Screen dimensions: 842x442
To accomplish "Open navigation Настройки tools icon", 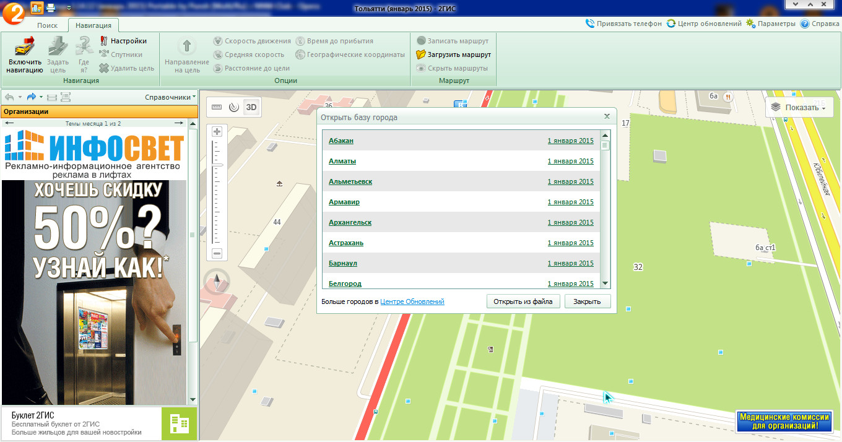I will pyautogui.click(x=104, y=41).
